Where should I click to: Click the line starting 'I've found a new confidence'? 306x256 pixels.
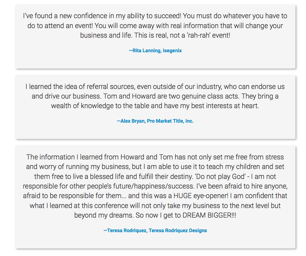tap(155, 16)
